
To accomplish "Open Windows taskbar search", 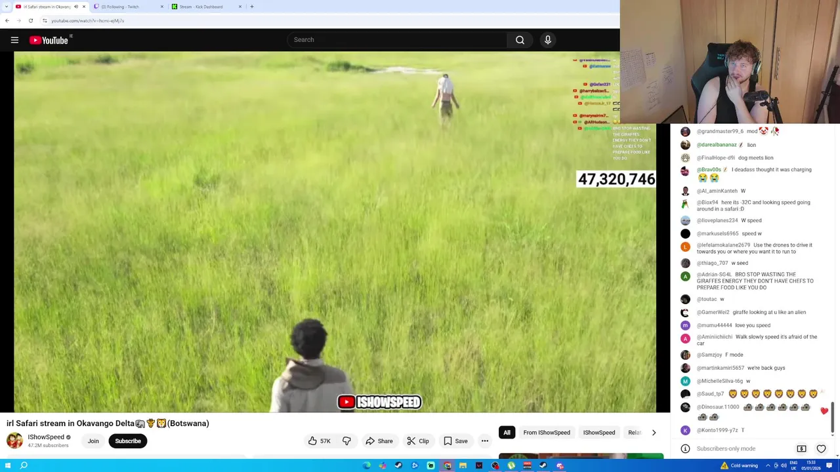I will pyautogui.click(x=24, y=465).
